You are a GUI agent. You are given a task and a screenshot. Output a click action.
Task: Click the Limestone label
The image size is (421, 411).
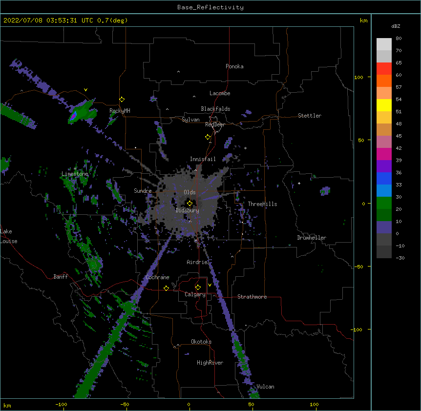pyautogui.click(x=75, y=174)
